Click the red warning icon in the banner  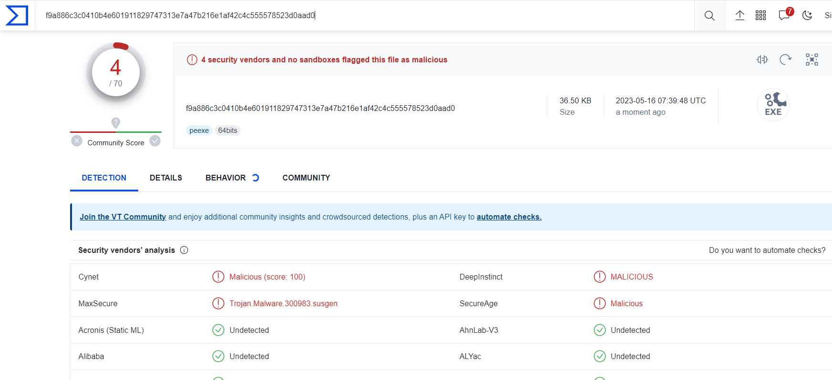(192, 60)
